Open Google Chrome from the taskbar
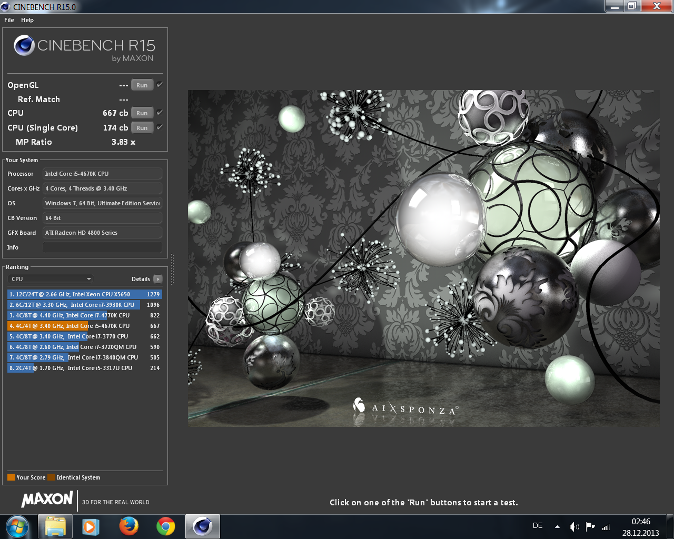 [165, 526]
